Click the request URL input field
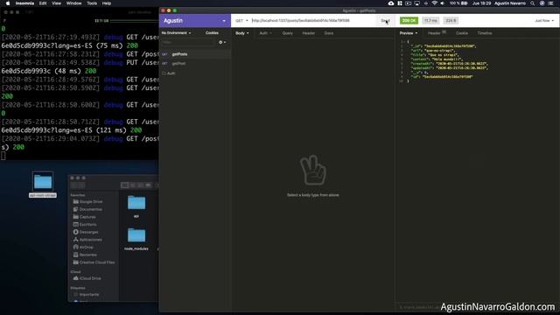Viewport: 560px width, 315px height. point(313,21)
